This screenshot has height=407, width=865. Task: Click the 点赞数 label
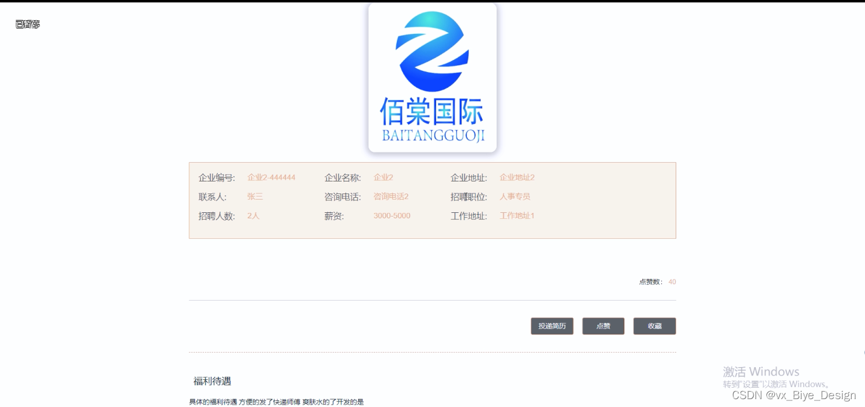tap(651, 282)
